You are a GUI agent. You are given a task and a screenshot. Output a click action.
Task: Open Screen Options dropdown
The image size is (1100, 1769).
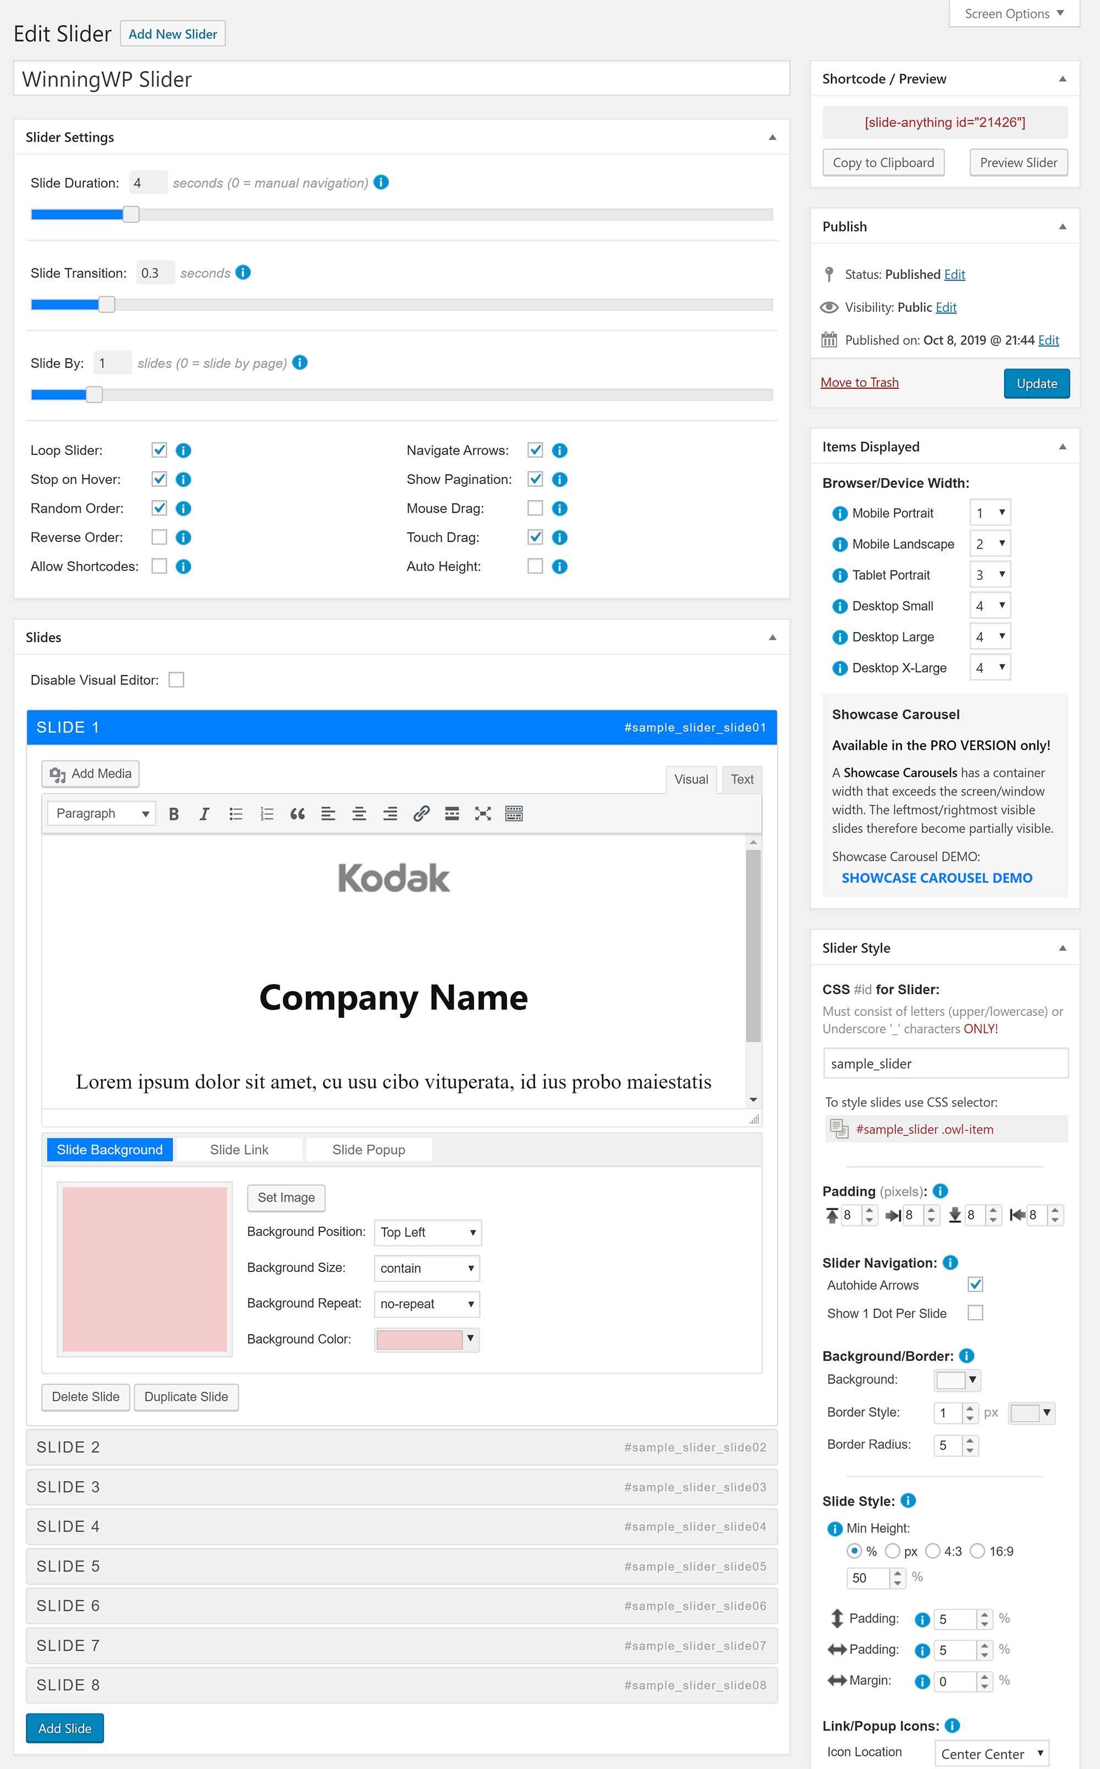pos(1014,14)
